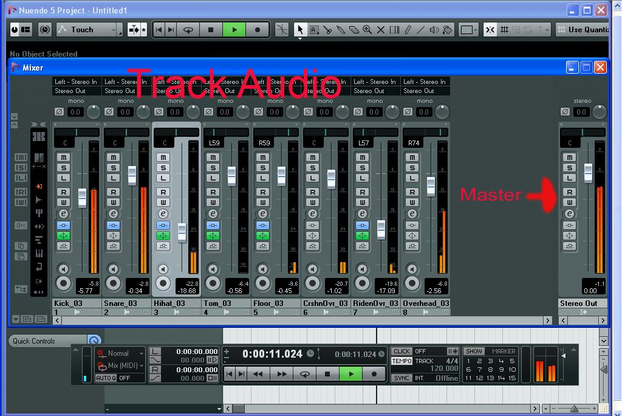Screen dimensions: 622x416
Task: Select the Mute X tool
Action: (381, 30)
